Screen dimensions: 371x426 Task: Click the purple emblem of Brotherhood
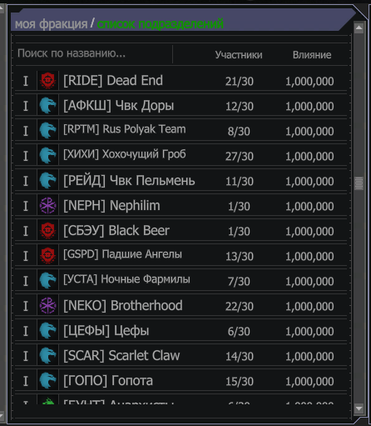(x=47, y=306)
